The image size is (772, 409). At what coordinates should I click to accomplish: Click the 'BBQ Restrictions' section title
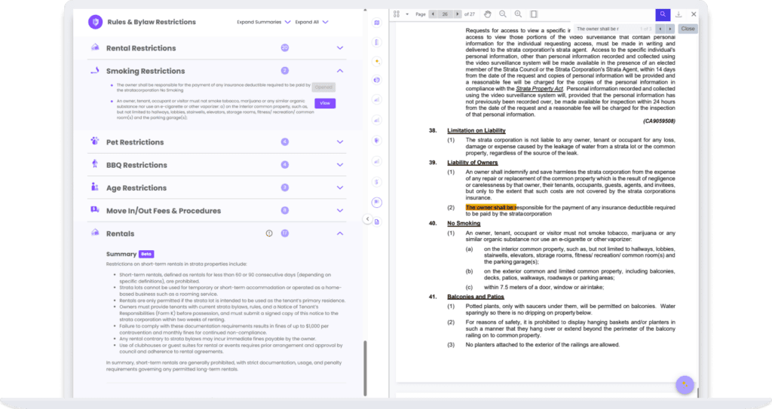tap(136, 165)
